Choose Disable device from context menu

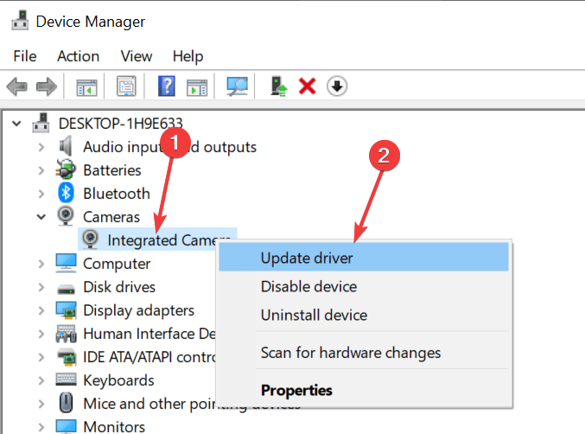364,286
